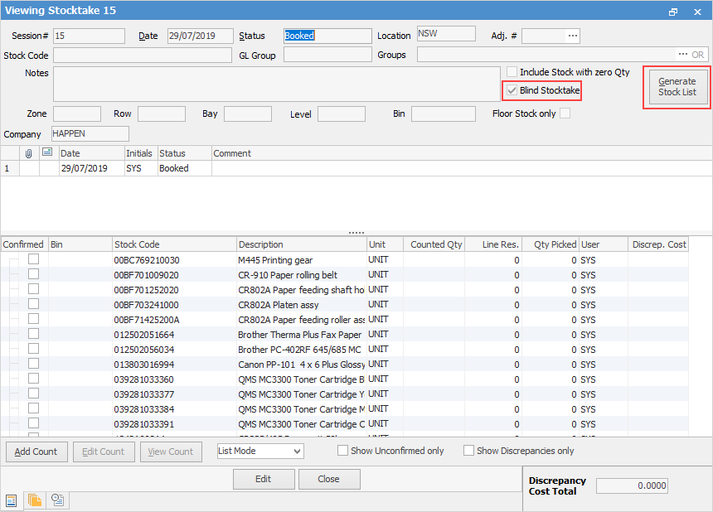This screenshot has width=713, height=512.
Task: Open the Status dropdown showing Booked
Action: [x=327, y=36]
